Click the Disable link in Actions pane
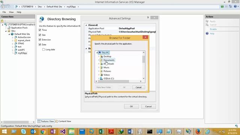Viewport: 240px width, 135px height. tap(213, 29)
